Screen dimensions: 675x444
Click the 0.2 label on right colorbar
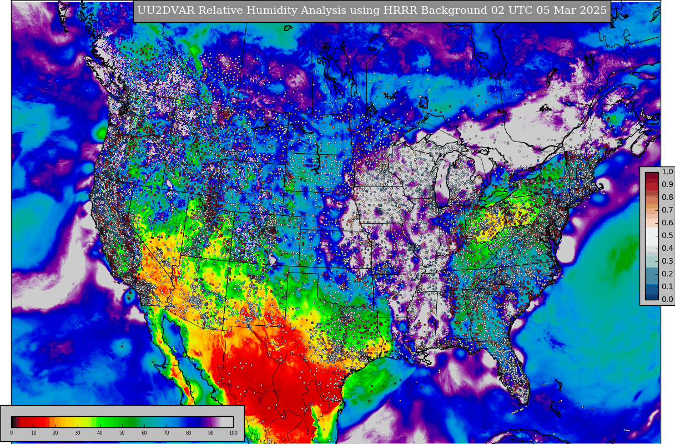click(x=667, y=274)
